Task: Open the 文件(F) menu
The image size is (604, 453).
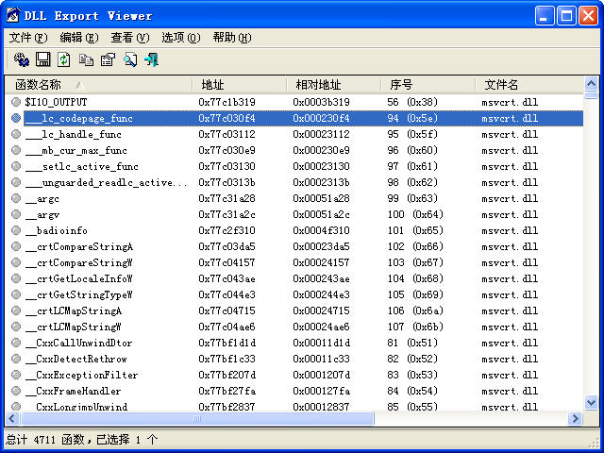Action: (x=28, y=38)
